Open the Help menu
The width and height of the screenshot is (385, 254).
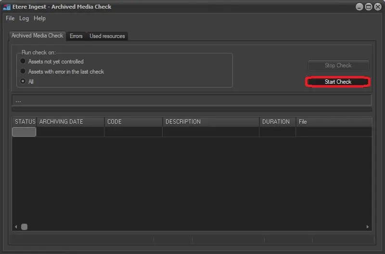click(x=39, y=18)
